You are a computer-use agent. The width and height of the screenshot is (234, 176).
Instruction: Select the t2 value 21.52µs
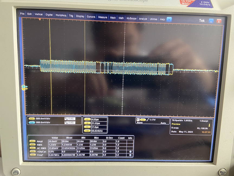tap(99, 123)
